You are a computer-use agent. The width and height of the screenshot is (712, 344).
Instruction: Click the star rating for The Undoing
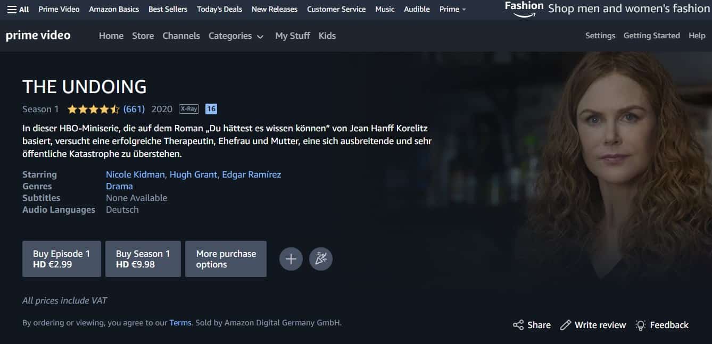pos(93,110)
